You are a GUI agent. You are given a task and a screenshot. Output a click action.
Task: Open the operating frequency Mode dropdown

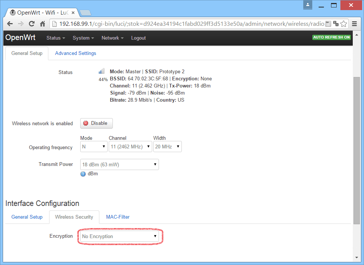[94, 147]
